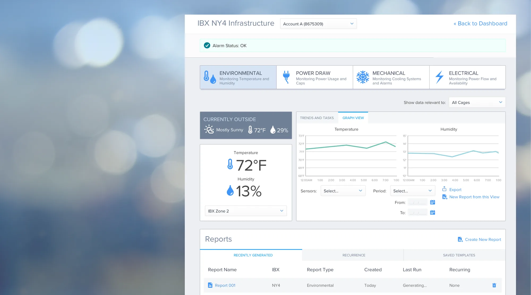This screenshot has height=295, width=531.
Task: Select the Mechanical monitoring card
Action: click(x=391, y=77)
